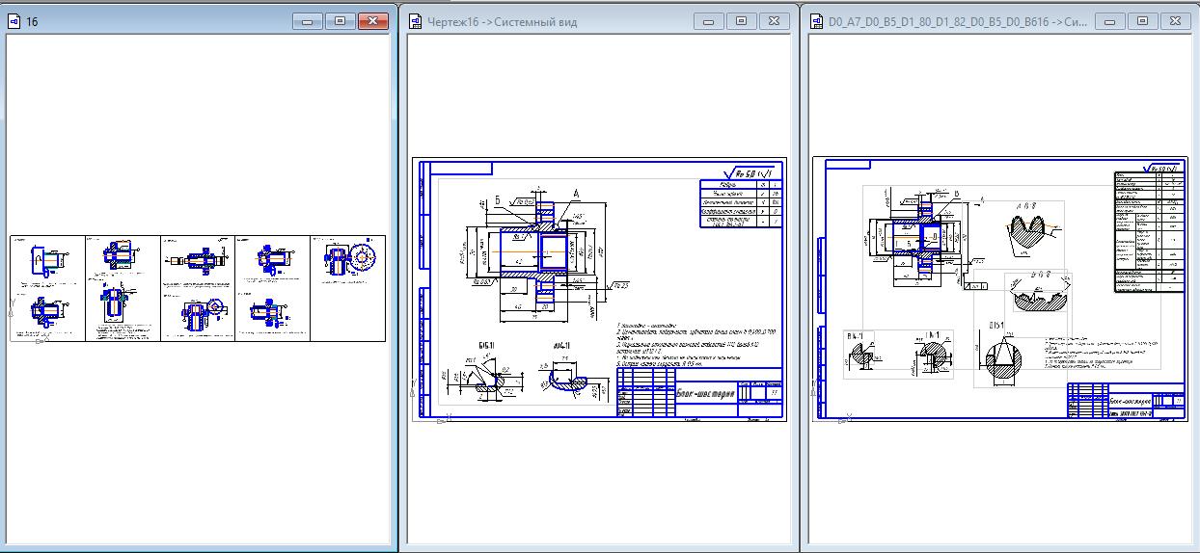Select the fourth sheet in window 16
The height and width of the screenshot is (553, 1200).
(x=272, y=288)
